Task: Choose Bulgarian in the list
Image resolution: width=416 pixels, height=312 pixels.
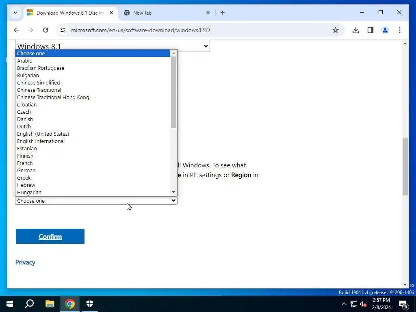Action: coord(93,75)
